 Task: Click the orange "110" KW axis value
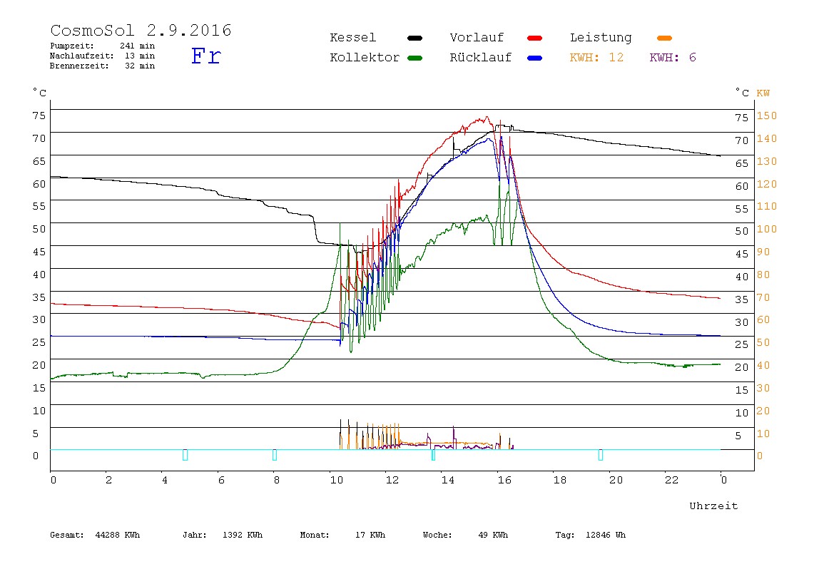(767, 206)
